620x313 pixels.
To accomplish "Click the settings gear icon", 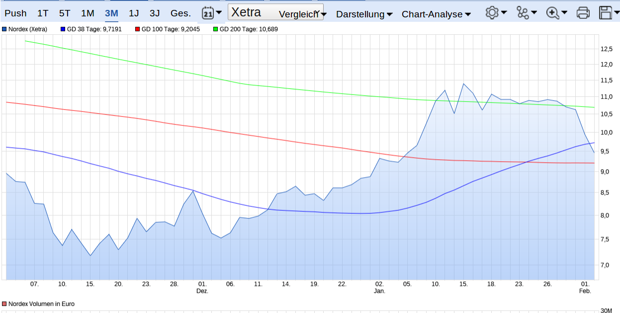I will click(x=492, y=12).
